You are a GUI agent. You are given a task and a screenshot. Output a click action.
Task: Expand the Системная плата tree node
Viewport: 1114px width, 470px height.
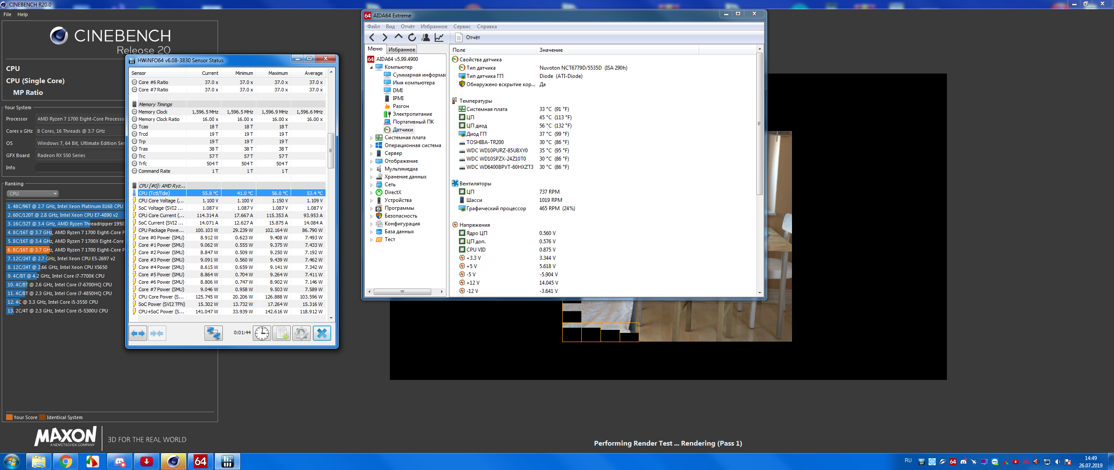(371, 138)
